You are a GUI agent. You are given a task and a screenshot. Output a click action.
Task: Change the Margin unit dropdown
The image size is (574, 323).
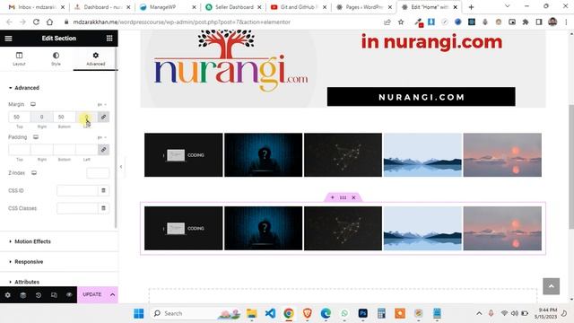point(101,105)
